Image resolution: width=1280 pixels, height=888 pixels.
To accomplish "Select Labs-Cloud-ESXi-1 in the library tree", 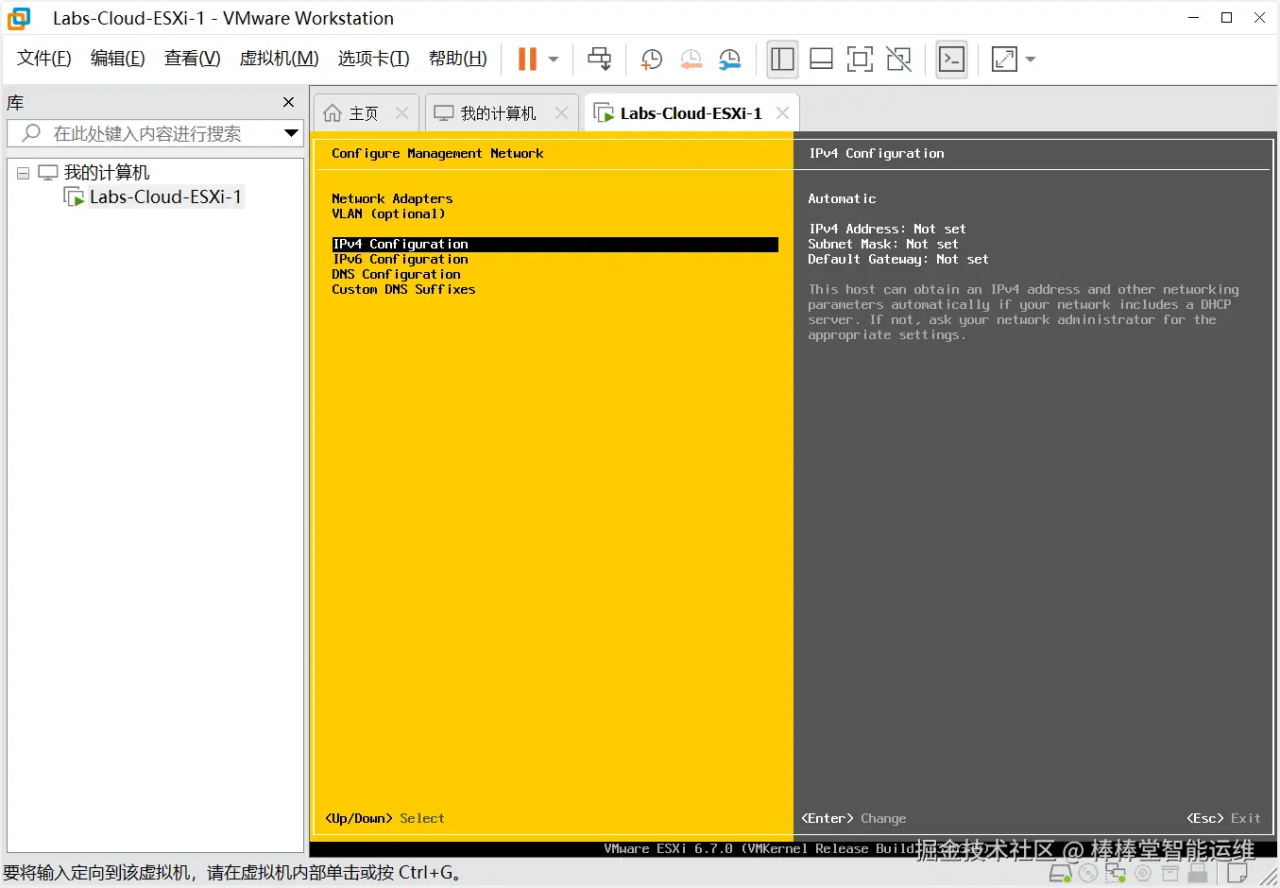I will [165, 196].
